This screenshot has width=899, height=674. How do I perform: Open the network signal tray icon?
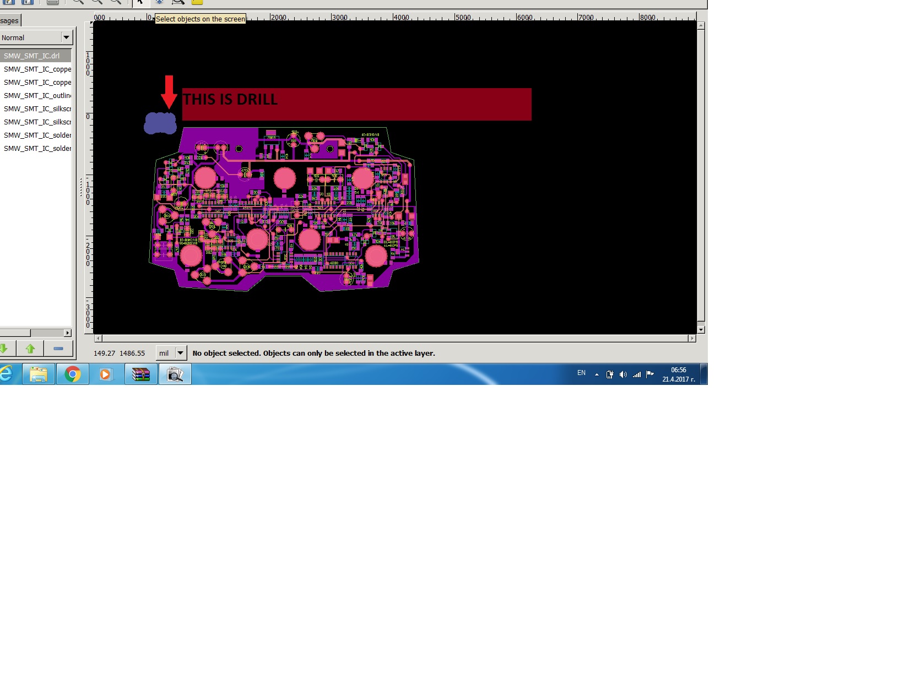(637, 374)
